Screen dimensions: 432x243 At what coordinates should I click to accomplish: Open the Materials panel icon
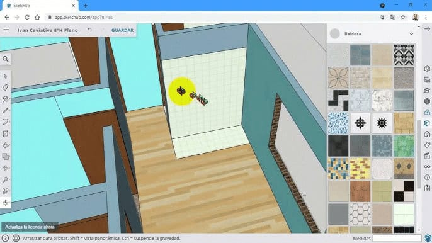click(x=427, y=123)
